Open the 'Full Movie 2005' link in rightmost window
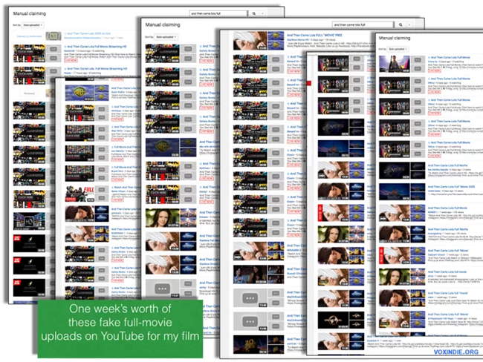This screenshot has width=483, height=362. [451, 187]
